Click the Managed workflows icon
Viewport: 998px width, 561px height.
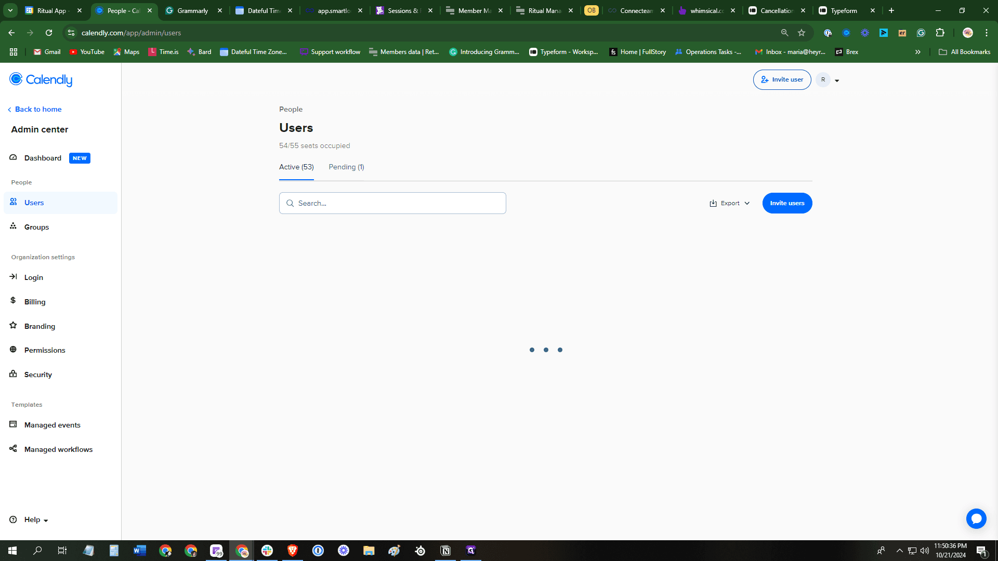pos(13,449)
